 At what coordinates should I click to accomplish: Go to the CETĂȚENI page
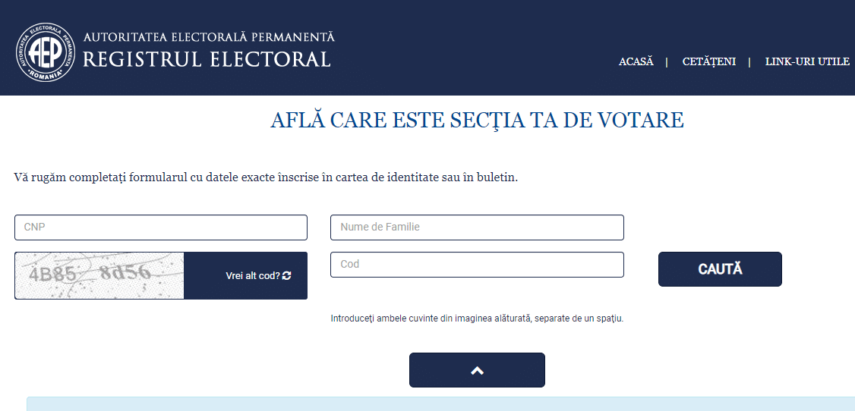tap(709, 61)
